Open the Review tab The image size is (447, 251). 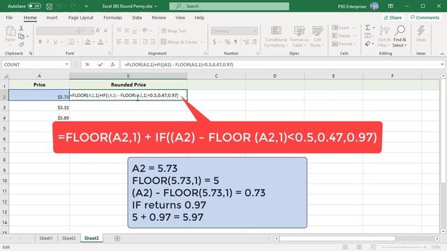pos(159,17)
